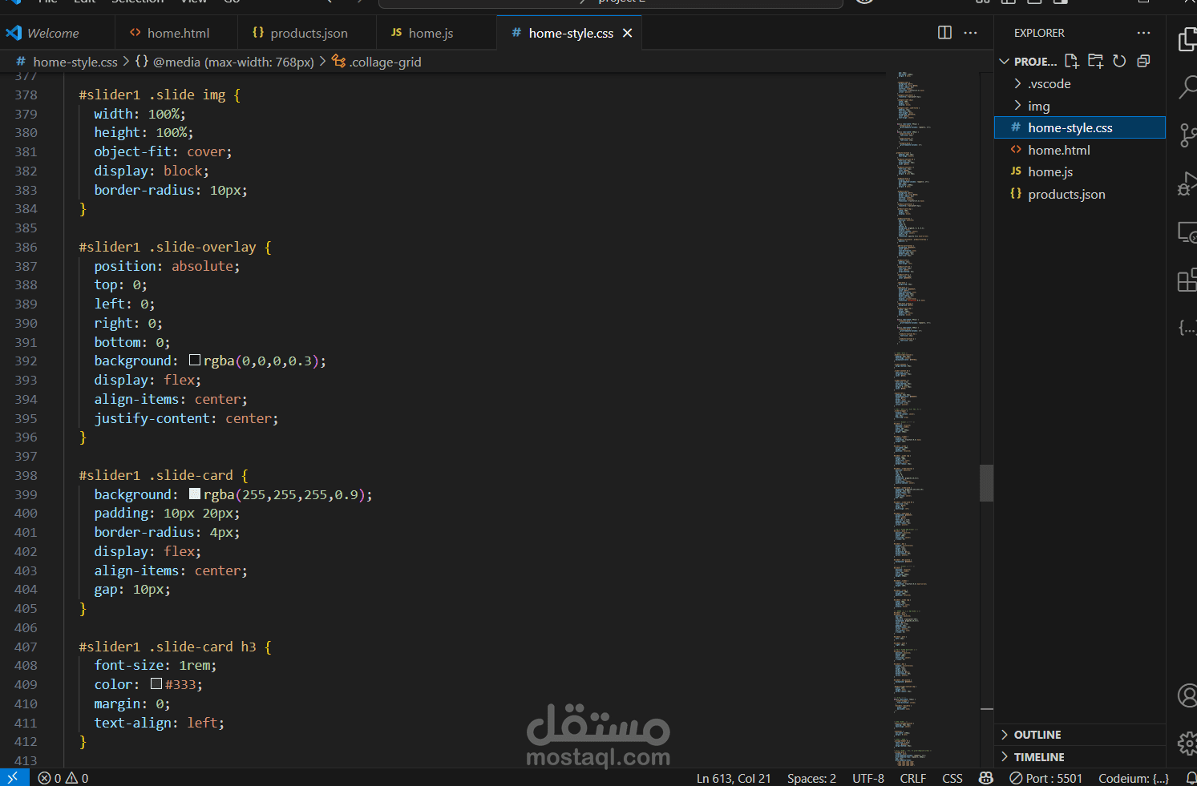Split the editor to the right
Screen dimensions: 1197x786
[x=945, y=33]
